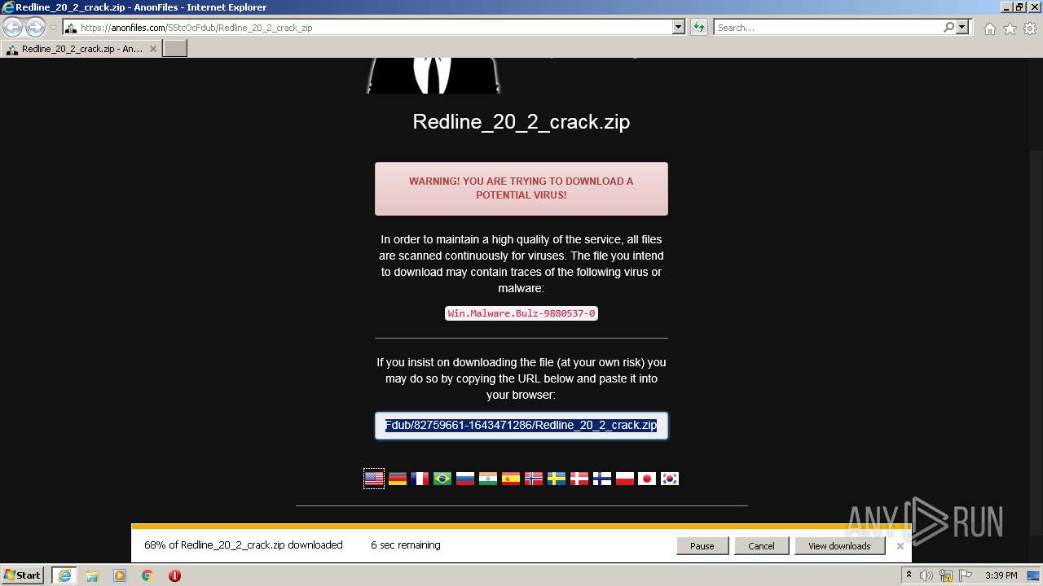This screenshot has width=1043, height=586.
Task: Open the clock showing 3:39 PM
Action: click(1001, 575)
